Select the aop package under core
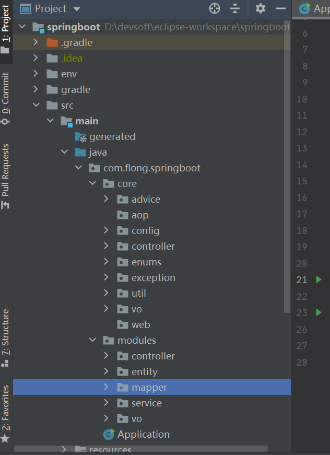Viewport: 330px width, 455px height. click(x=140, y=215)
